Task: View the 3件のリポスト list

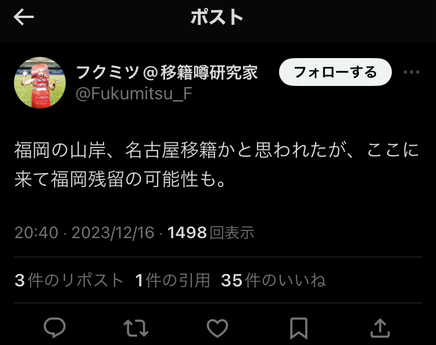Action: pos(69,280)
